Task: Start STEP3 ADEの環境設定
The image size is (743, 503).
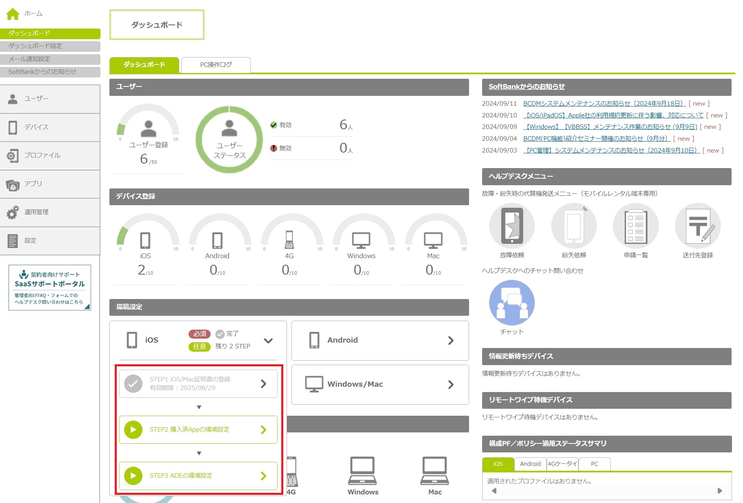Action: coord(198,476)
